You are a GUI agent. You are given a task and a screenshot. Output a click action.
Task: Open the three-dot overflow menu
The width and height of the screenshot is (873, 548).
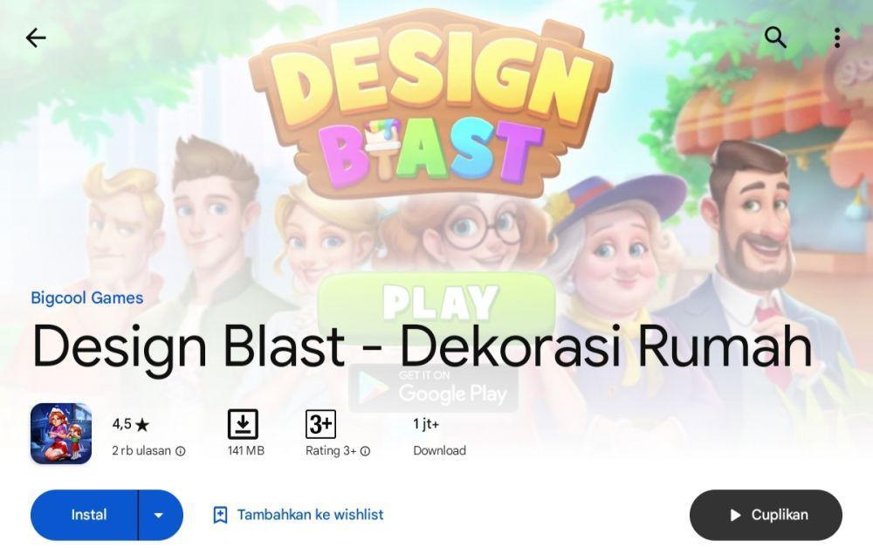click(x=837, y=38)
